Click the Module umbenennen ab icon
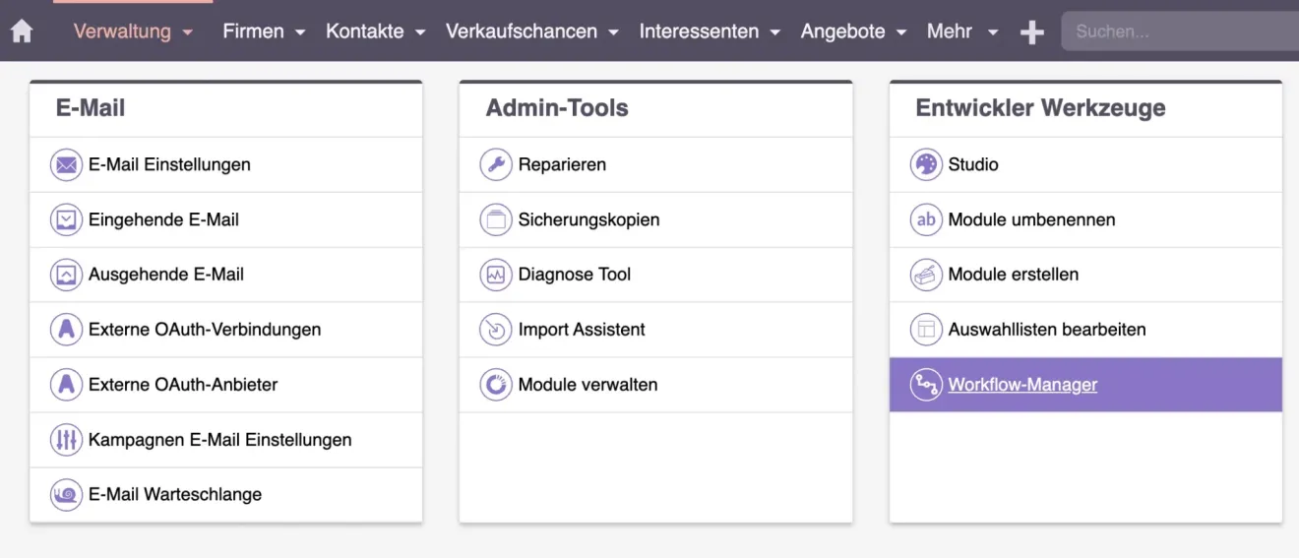 926,219
